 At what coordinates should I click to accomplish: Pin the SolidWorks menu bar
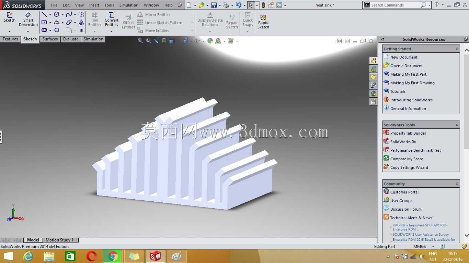point(180,5)
